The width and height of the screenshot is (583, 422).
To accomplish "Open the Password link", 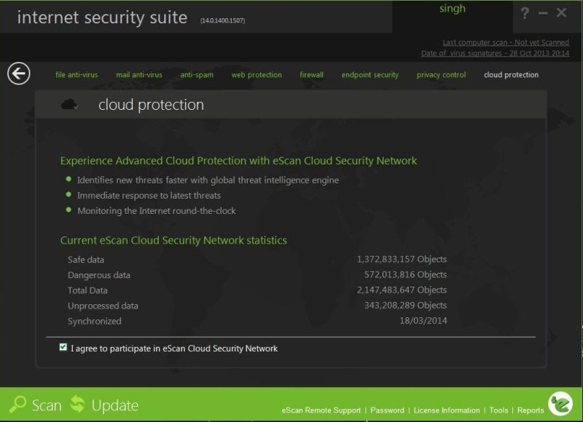I will coord(387,410).
